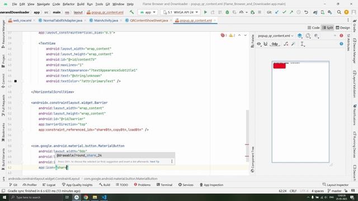Click the infer constraints wand icon
The image size is (358, 201).
point(293,44)
